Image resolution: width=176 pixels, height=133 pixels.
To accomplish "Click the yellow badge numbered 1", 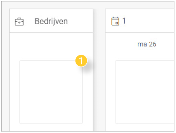I will pos(81,61).
